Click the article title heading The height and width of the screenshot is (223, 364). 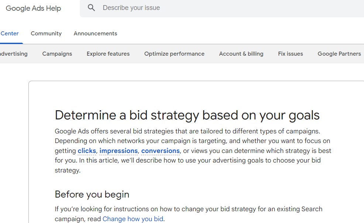pyautogui.click(x=187, y=115)
